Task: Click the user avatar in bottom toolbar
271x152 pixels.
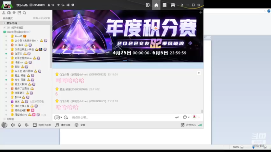Action: [4, 125]
